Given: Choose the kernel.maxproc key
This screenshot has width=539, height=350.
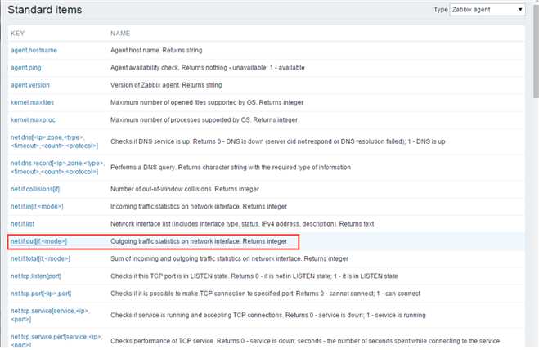Looking at the screenshot, I should pyautogui.click(x=33, y=120).
